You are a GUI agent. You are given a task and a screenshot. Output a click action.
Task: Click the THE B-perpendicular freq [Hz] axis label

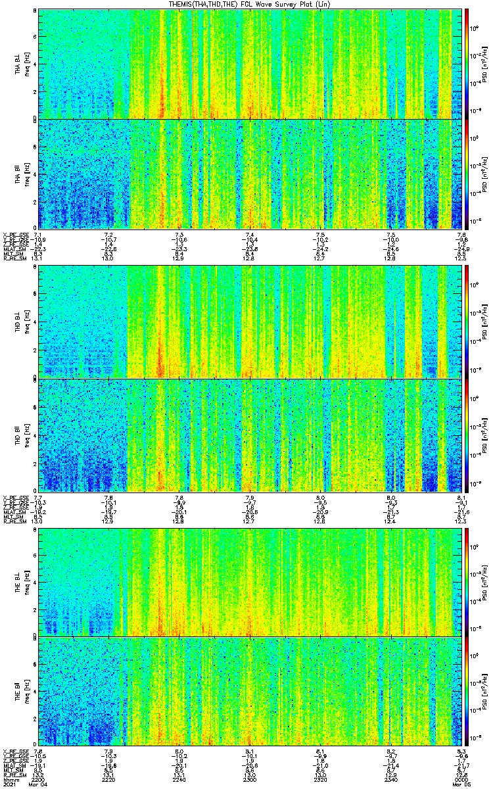(x=27, y=582)
